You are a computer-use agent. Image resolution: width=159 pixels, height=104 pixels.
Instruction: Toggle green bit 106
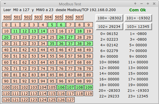(61, 87)
